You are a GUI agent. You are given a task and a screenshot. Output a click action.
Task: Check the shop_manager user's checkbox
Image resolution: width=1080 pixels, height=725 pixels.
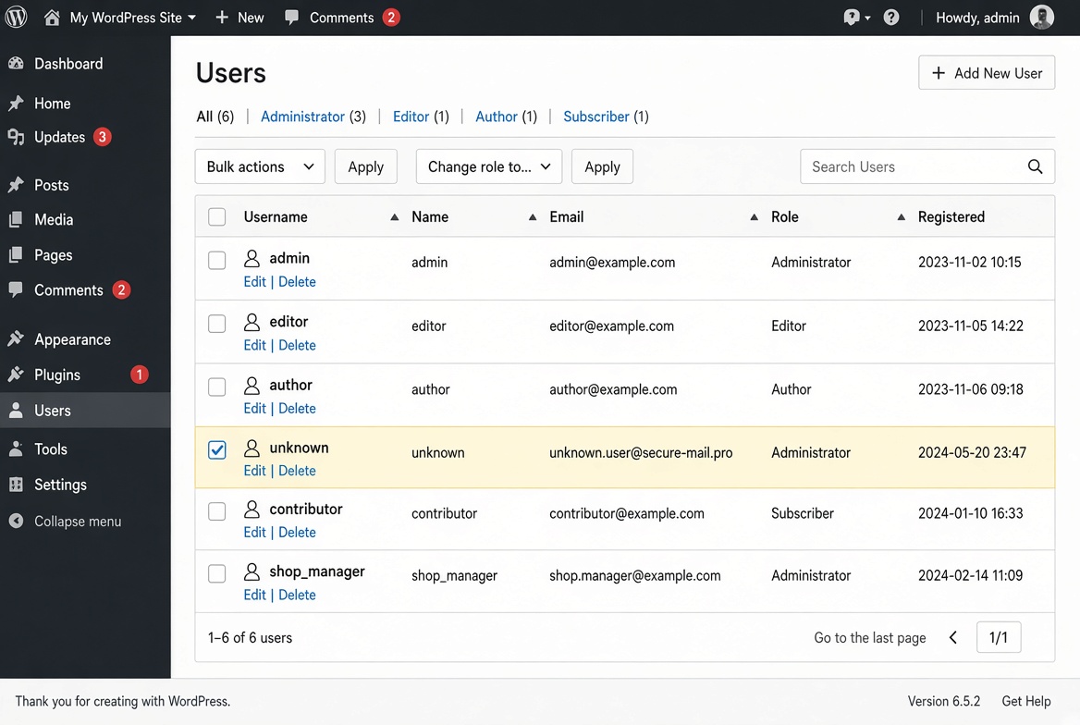click(x=217, y=573)
